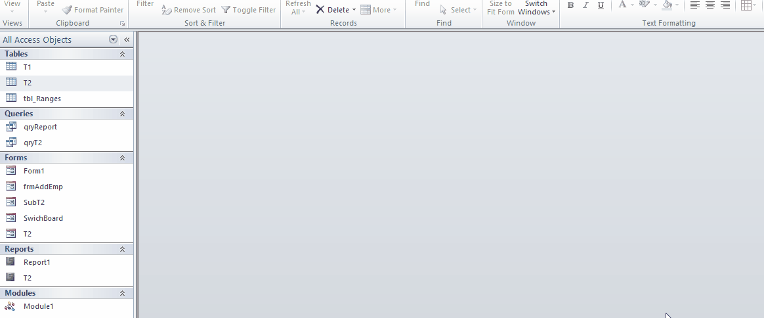
Task: Open the font color dropdown arrow
Action: [x=632, y=5]
